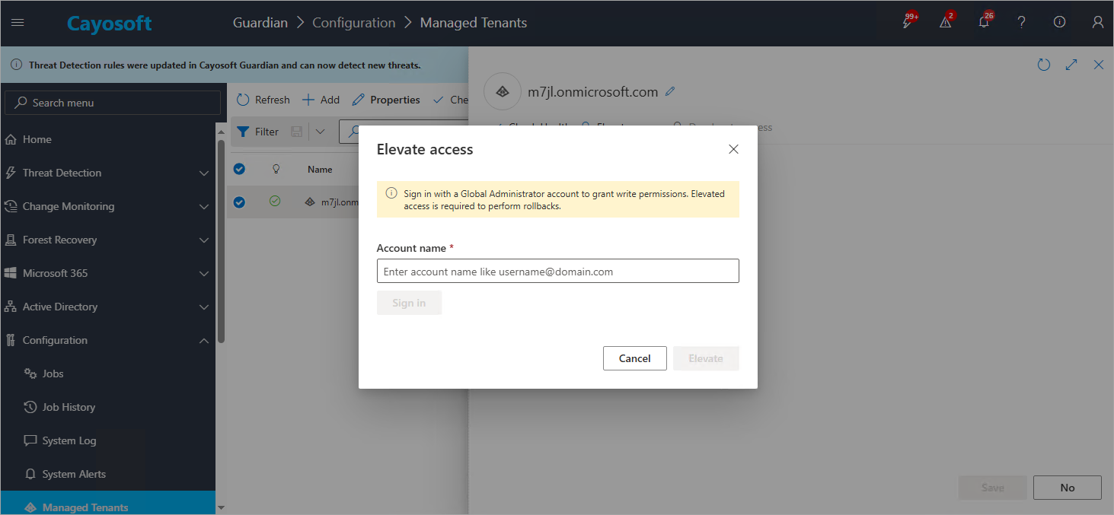Open the hamburger navigation menu
This screenshot has height=515, width=1114.
click(18, 23)
